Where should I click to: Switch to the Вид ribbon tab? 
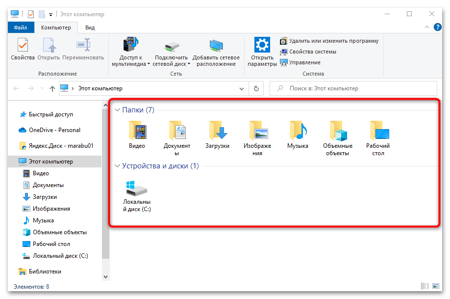(90, 27)
